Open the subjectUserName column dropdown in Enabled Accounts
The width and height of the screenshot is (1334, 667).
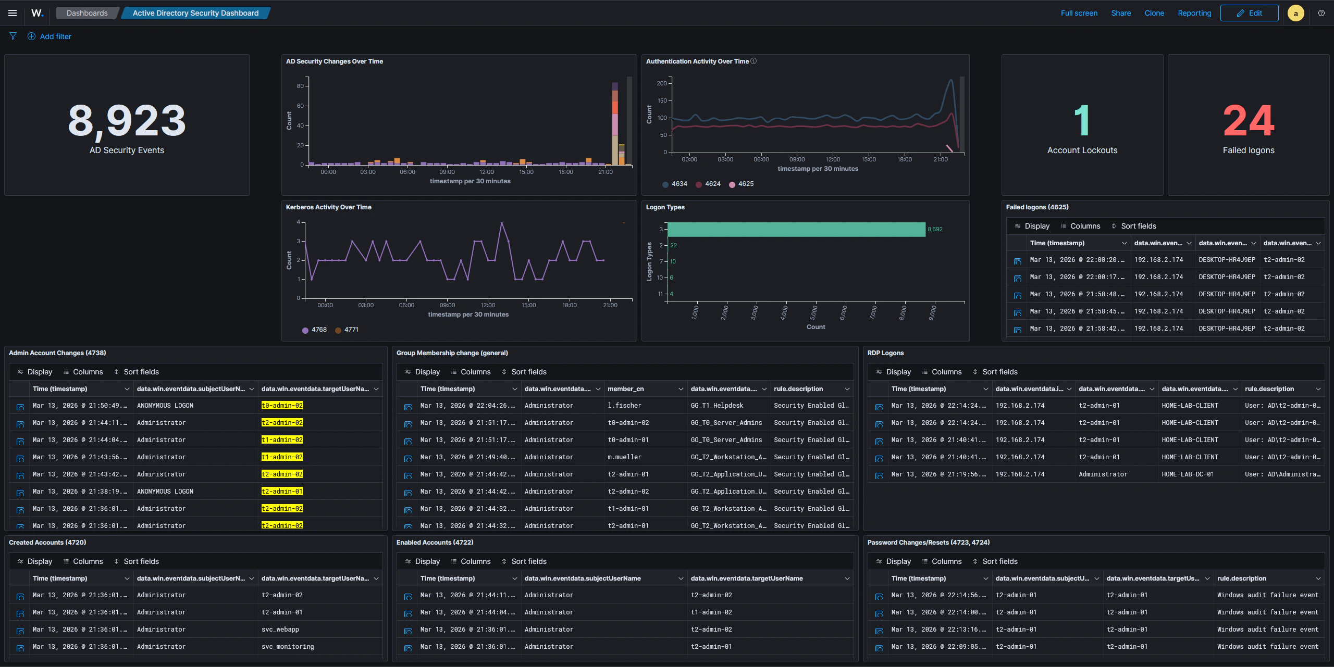click(681, 578)
